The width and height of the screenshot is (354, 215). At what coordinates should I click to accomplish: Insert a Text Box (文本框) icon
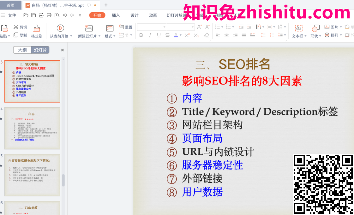coord(299,28)
